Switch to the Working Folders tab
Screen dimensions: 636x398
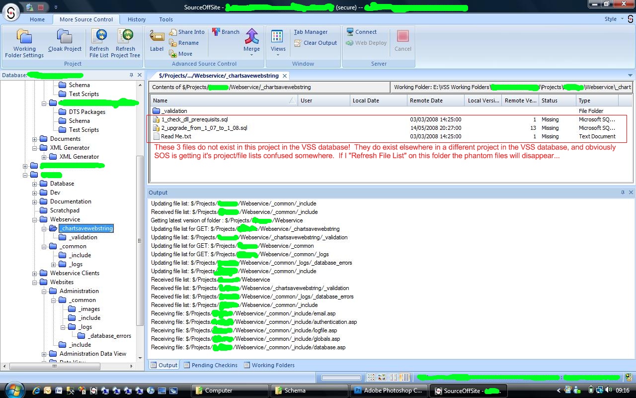(269, 365)
